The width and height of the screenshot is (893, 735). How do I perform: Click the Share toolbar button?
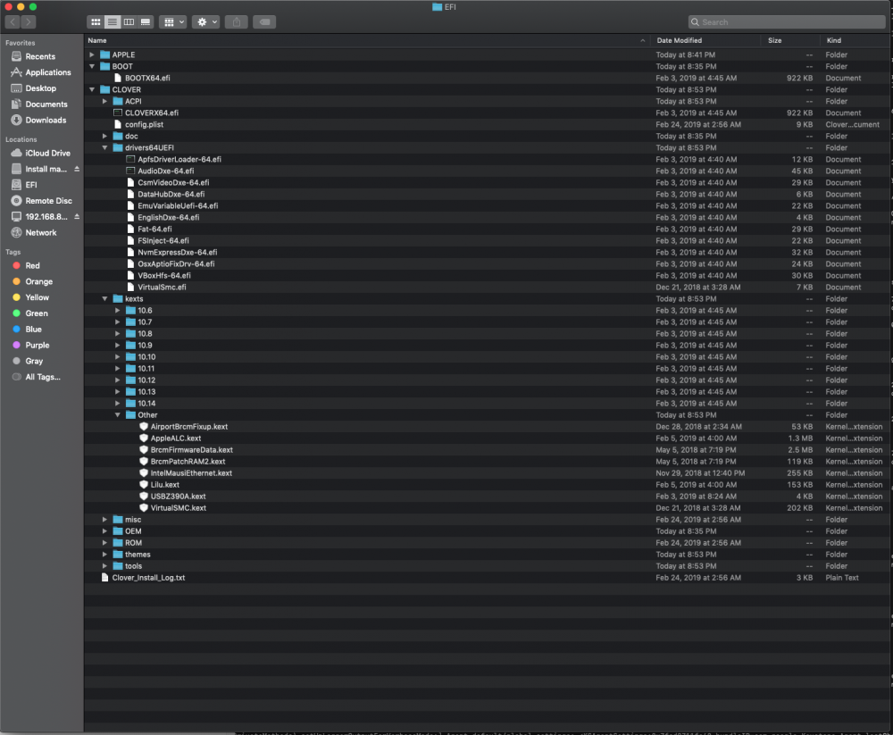237,22
